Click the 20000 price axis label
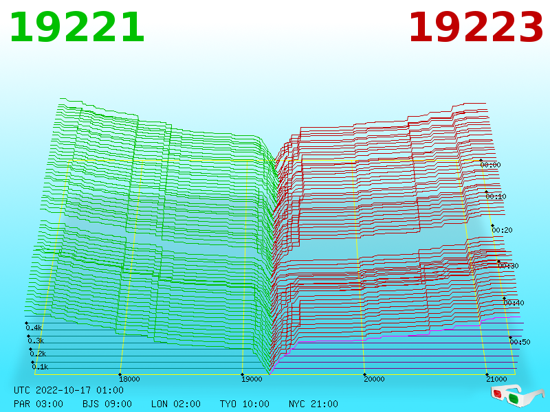The image size is (550, 412). tap(374, 379)
